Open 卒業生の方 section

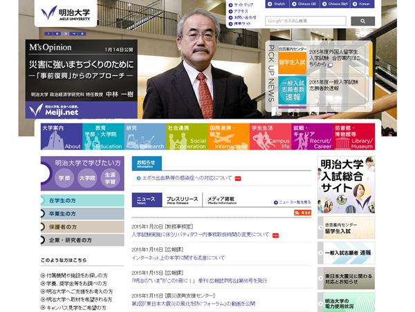coord(82,213)
